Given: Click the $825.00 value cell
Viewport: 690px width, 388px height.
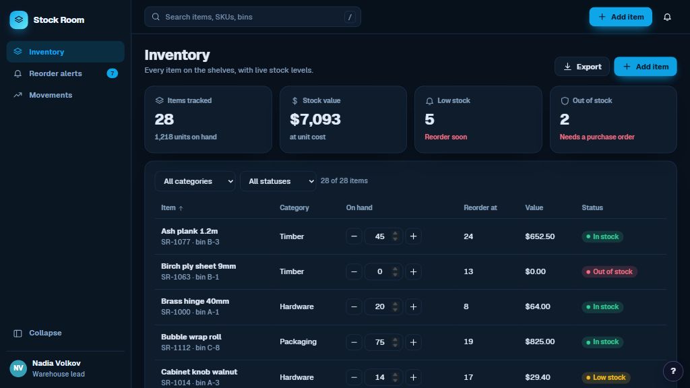Looking at the screenshot, I should (540, 342).
